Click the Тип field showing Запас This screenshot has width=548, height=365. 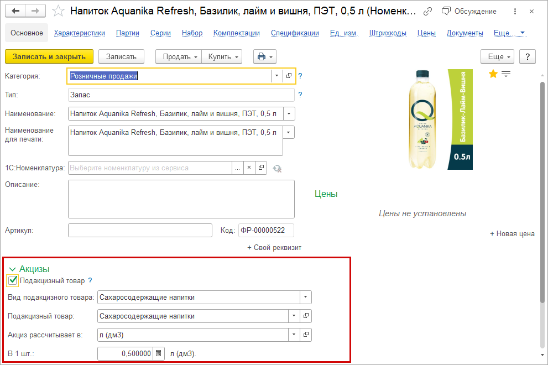tap(181, 95)
